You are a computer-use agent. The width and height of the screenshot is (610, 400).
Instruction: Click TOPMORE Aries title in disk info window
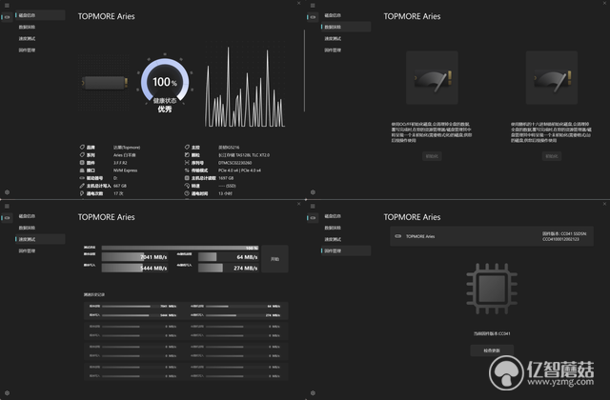[x=106, y=16]
